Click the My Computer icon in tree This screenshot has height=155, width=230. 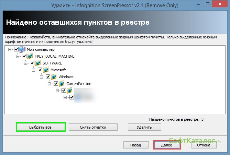click(22, 49)
